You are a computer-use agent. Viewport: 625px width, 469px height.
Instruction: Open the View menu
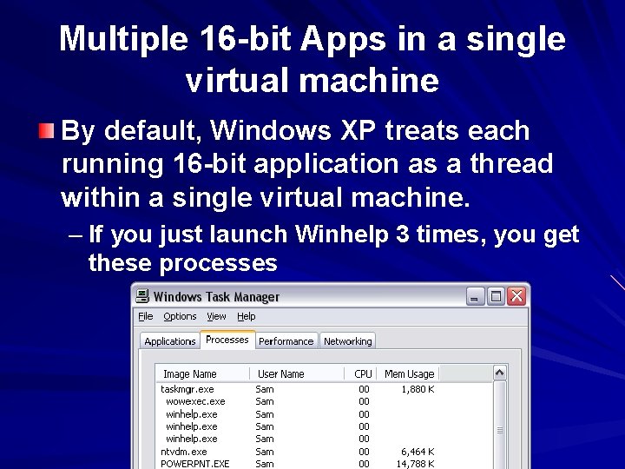[x=216, y=317]
